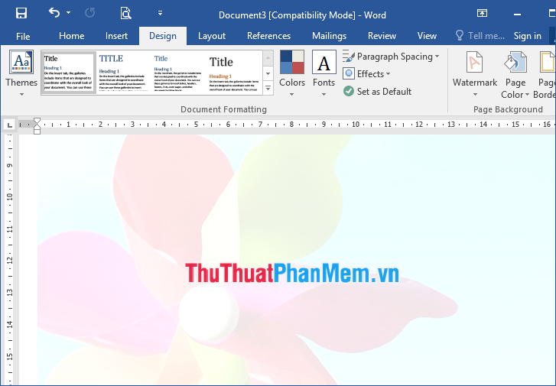Image resolution: width=556 pixels, height=386 pixels.
Task: Click the Sign in link
Action: point(527,36)
